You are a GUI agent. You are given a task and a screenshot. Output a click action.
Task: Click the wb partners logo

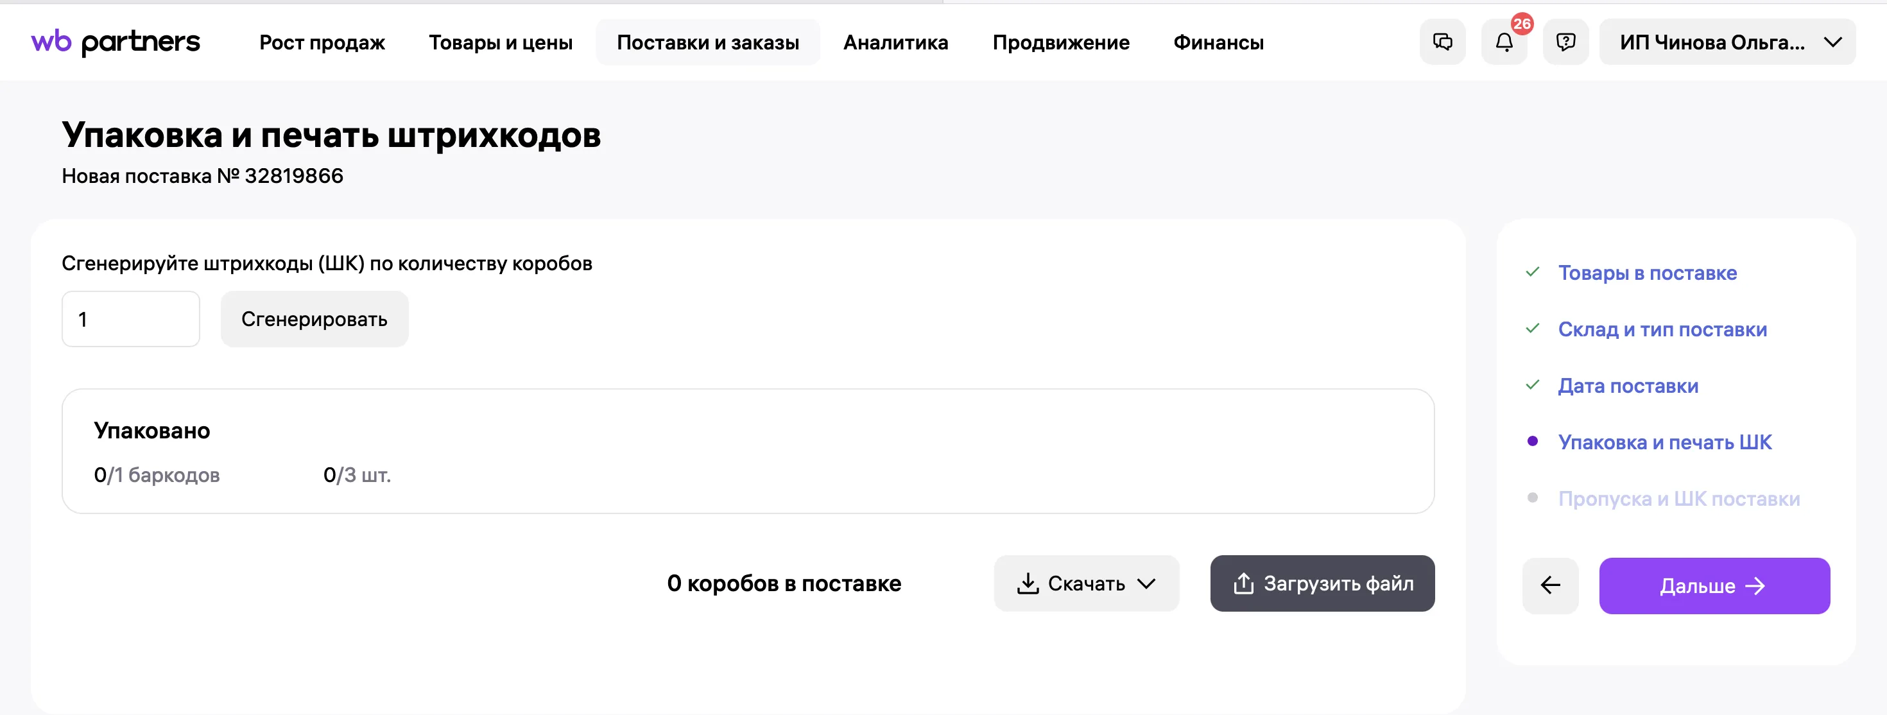click(x=115, y=42)
